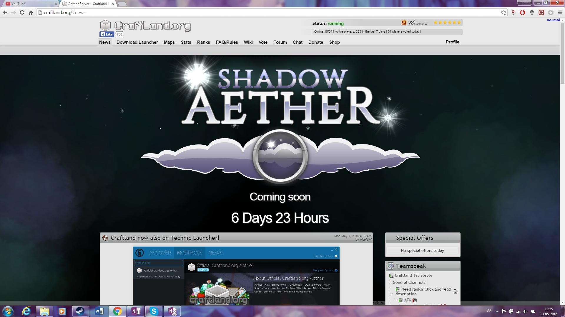Image resolution: width=565 pixels, height=317 pixels.
Task: Open the Vote page
Action: point(263,42)
